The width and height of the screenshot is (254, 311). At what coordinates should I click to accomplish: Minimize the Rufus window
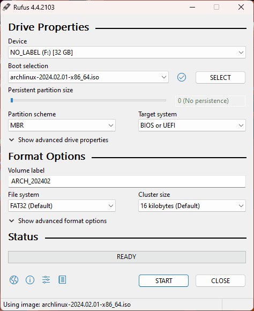click(x=192, y=7)
